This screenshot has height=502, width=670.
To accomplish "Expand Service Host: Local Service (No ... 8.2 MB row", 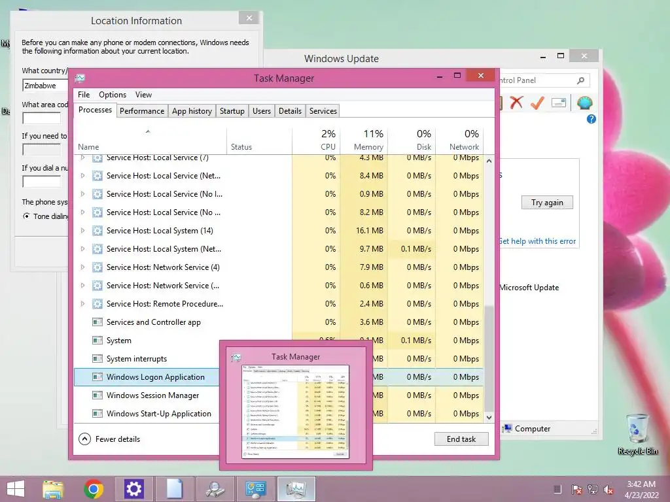I will coord(83,212).
